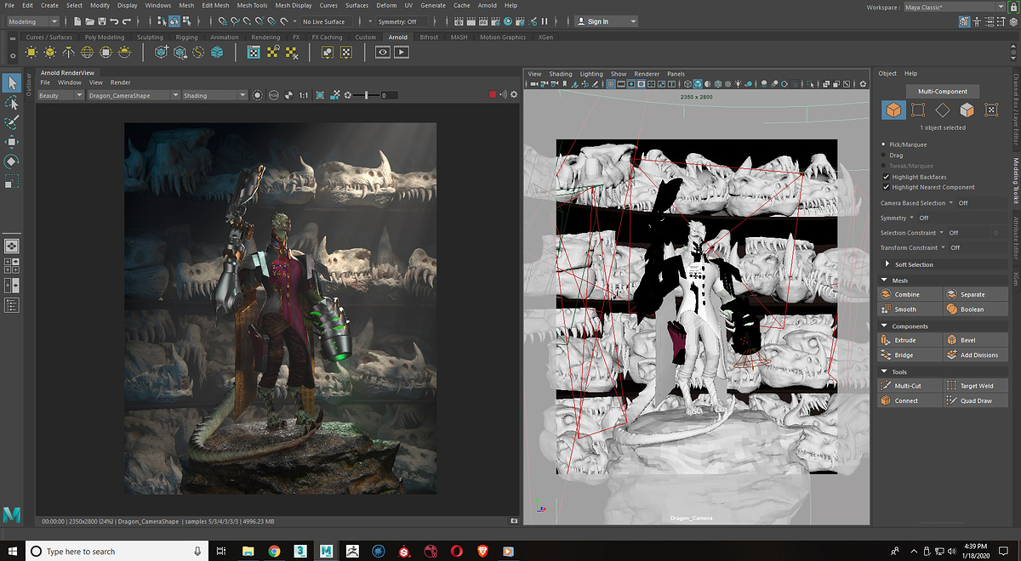Click the Arnold physical sky shelf icon
The height and width of the screenshot is (561, 1021).
(125, 52)
